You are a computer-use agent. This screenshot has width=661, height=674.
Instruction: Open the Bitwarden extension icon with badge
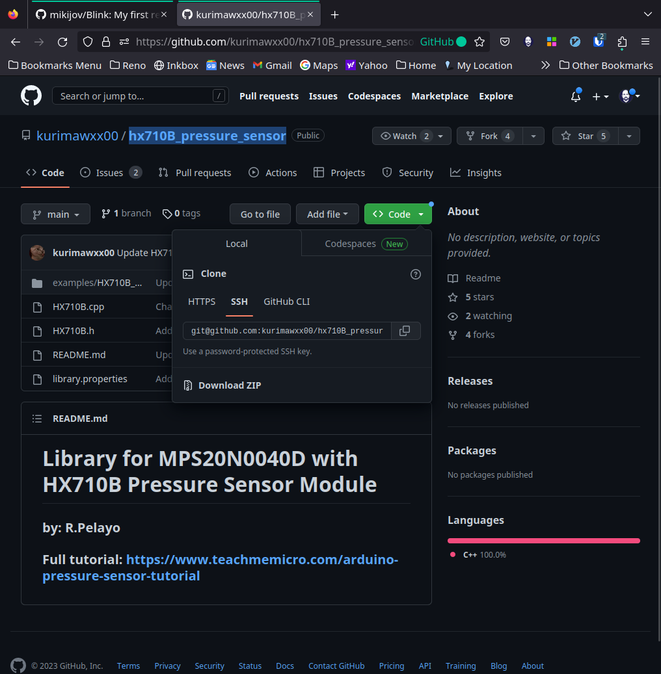point(599,41)
